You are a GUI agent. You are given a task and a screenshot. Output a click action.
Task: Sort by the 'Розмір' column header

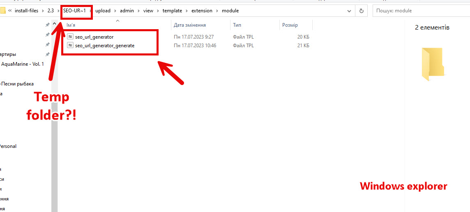(290, 25)
